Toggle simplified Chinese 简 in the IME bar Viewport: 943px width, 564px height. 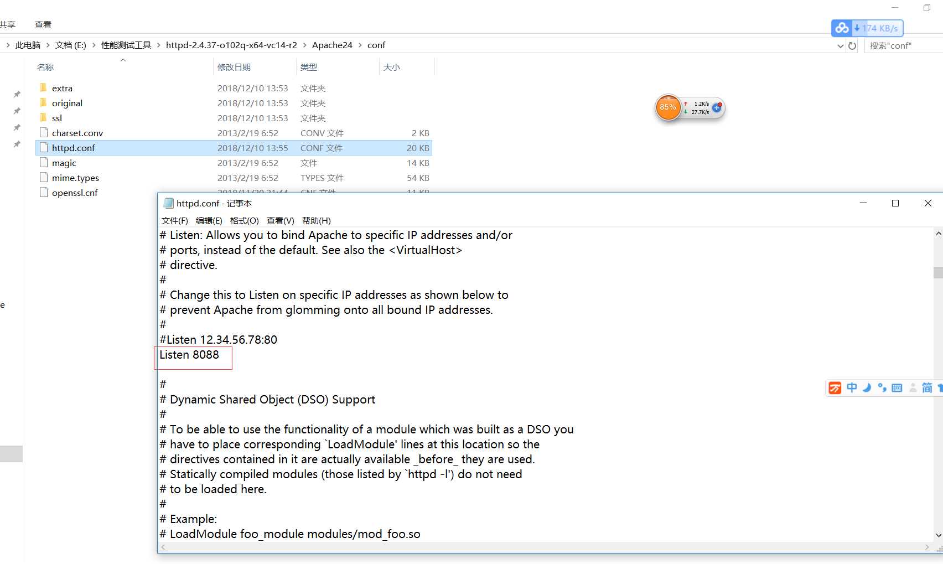[927, 388]
